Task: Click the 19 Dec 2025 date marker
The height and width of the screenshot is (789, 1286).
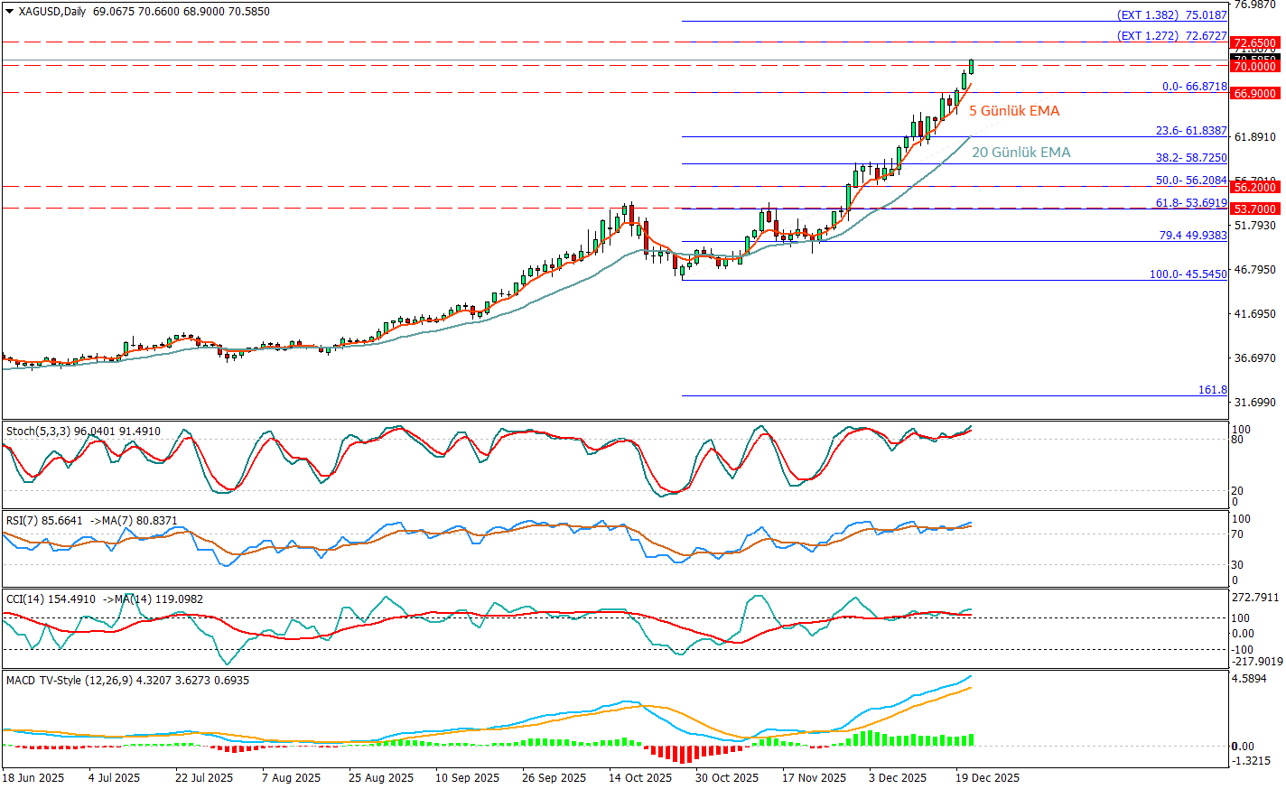Action: tap(988, 778)
